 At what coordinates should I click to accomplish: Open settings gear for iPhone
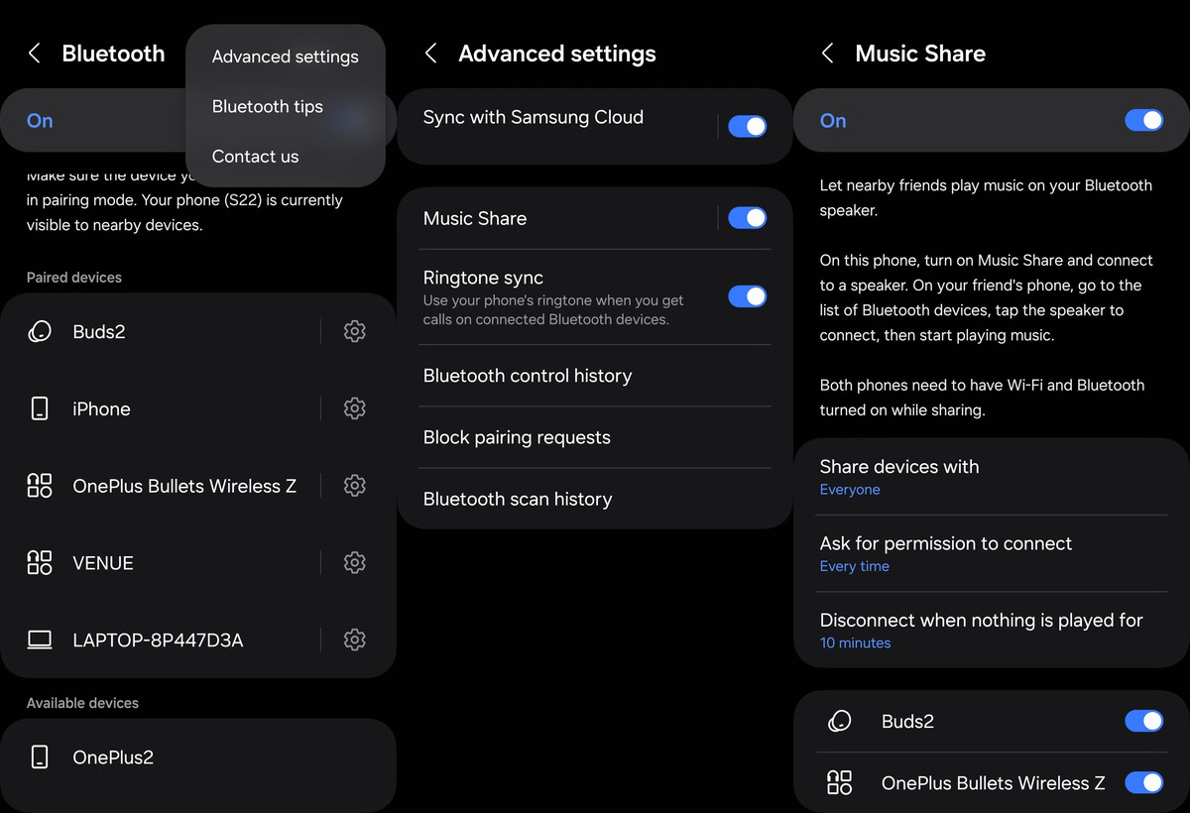[354, 408]
